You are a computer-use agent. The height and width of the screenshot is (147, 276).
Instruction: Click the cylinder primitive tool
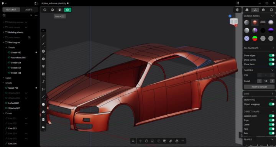43,120
